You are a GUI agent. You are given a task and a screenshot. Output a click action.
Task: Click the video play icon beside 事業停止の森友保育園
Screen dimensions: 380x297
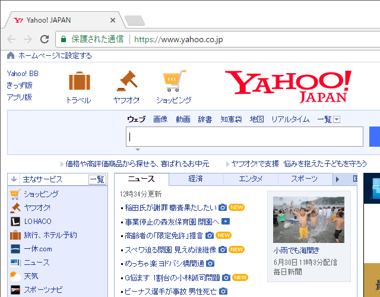pos(226,222)
